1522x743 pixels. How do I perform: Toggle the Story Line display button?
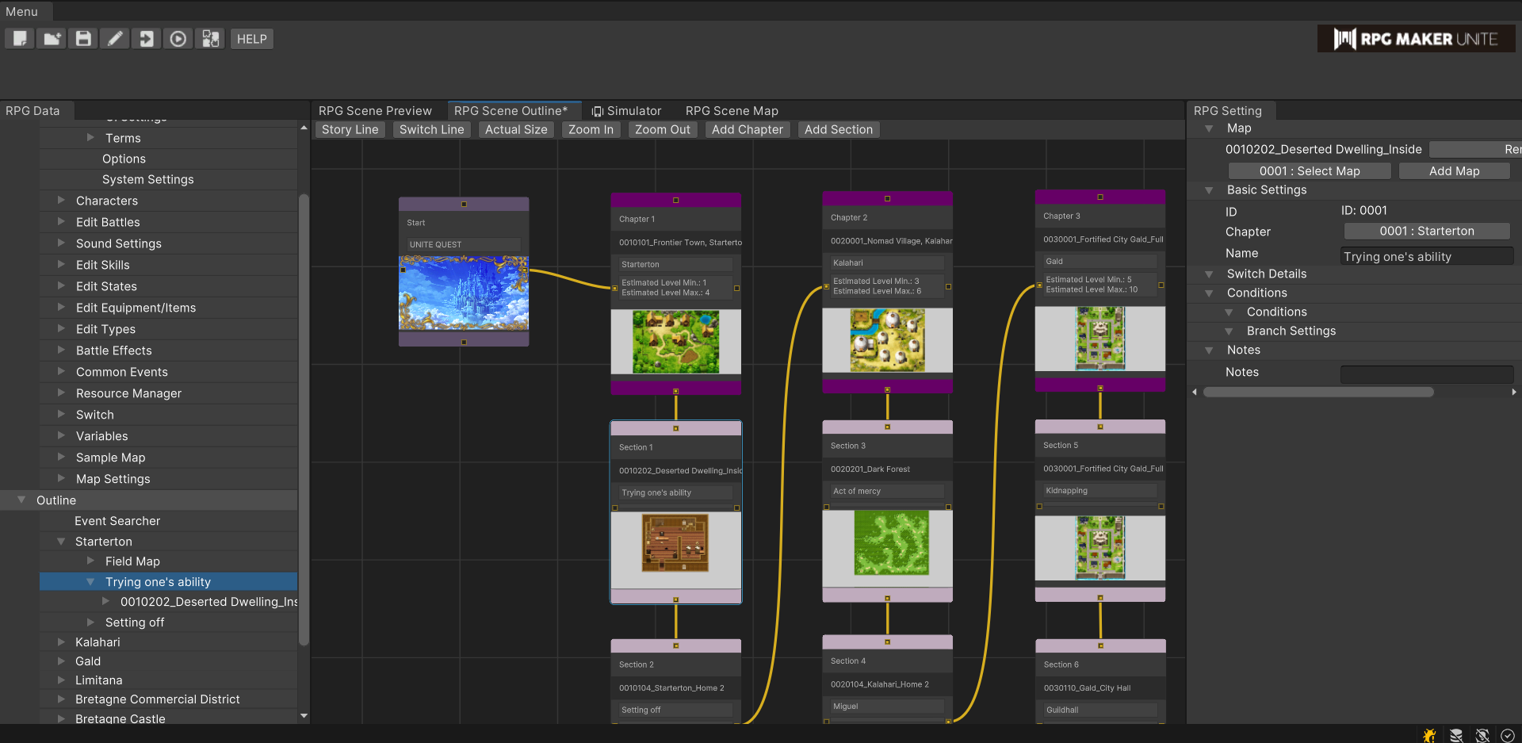[350, 129]
